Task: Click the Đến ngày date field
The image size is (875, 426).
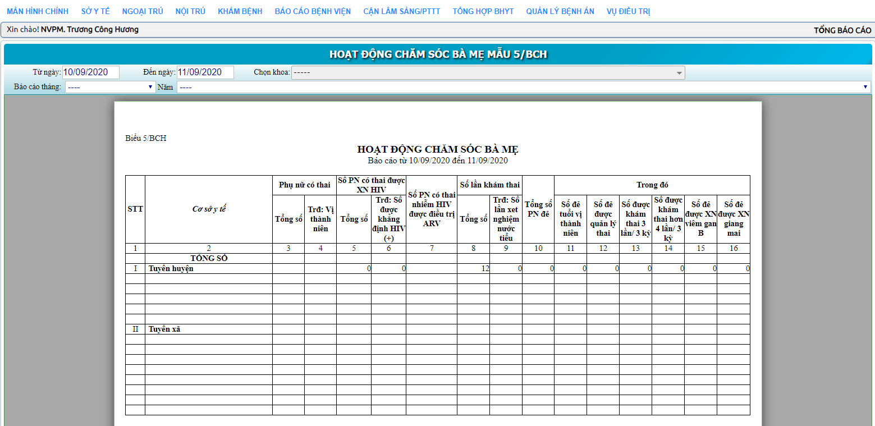Action: pos(205,72)
